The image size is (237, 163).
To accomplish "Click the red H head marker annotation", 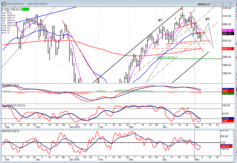I will tap(182, 9).
